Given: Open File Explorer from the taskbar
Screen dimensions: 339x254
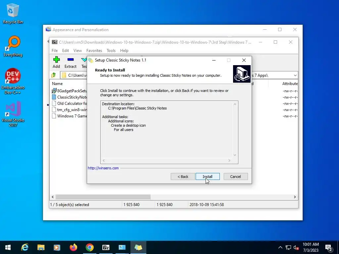Looking at the screenshot, I should [x=41, y=247].
